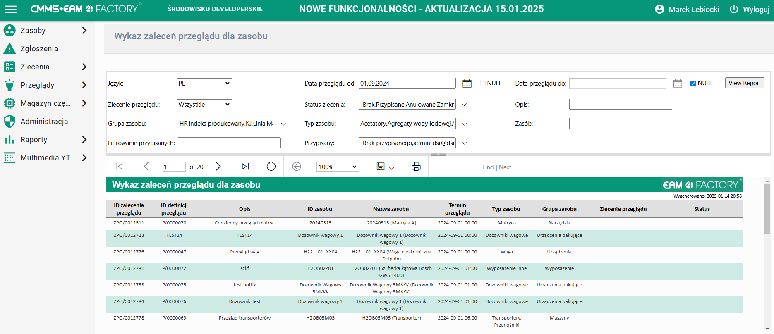
Task: Expand the Multimedia YT submenu chevron
Action: coord(84,157)
